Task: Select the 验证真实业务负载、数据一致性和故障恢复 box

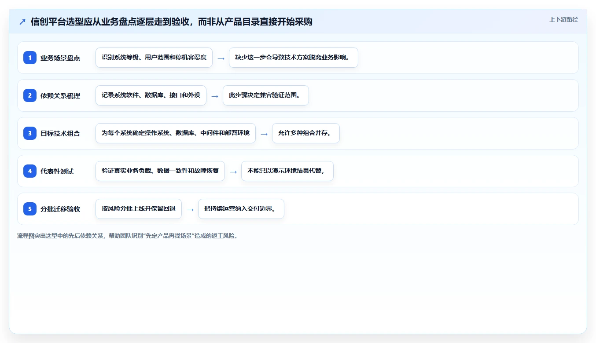Action: point(160,171)
